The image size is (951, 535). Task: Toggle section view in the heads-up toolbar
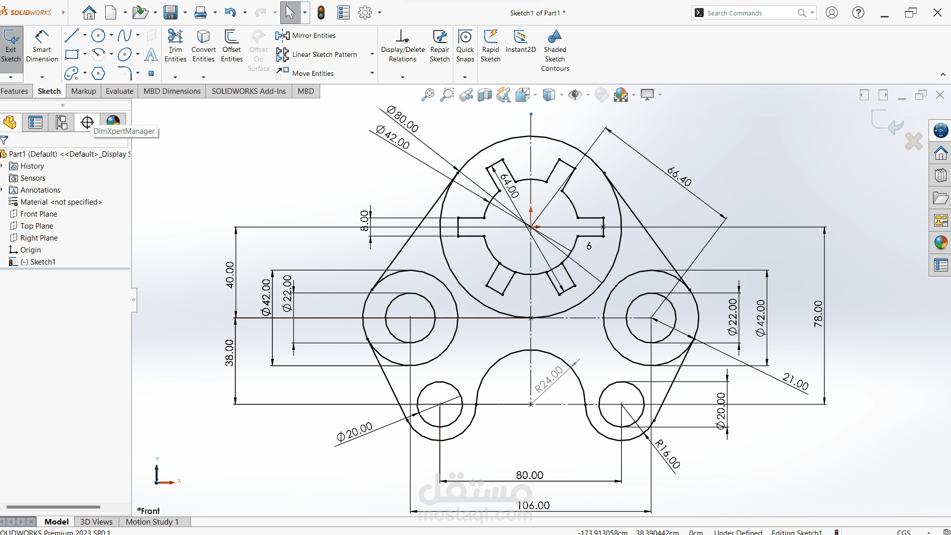[484, 95]
